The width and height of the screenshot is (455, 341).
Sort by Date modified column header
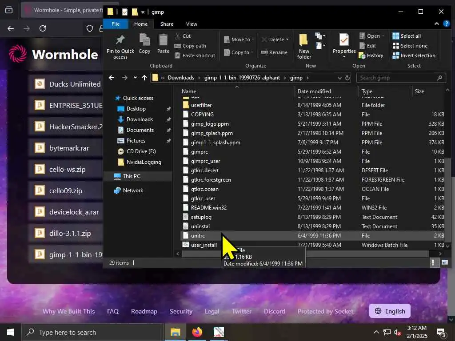[x=314, y=91]
